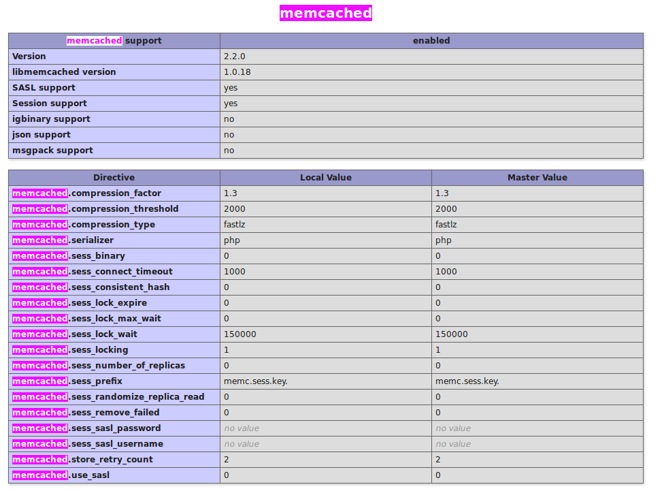Click memcached.sess_consistent_hash directive
The image size is (662, 491).
coord(90,287)
